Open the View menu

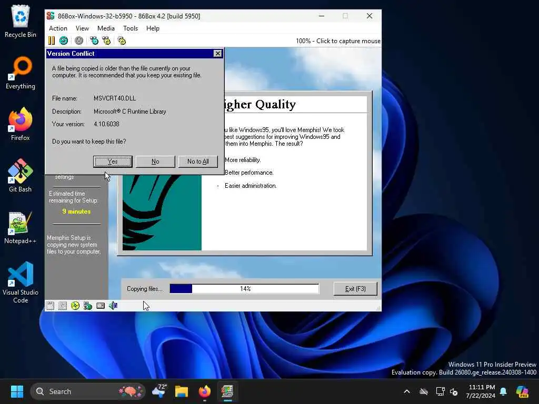[x=82, y=28]
